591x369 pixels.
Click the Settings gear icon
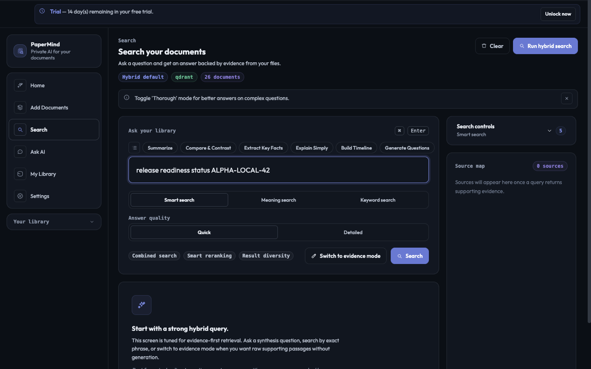pos(20,196)
